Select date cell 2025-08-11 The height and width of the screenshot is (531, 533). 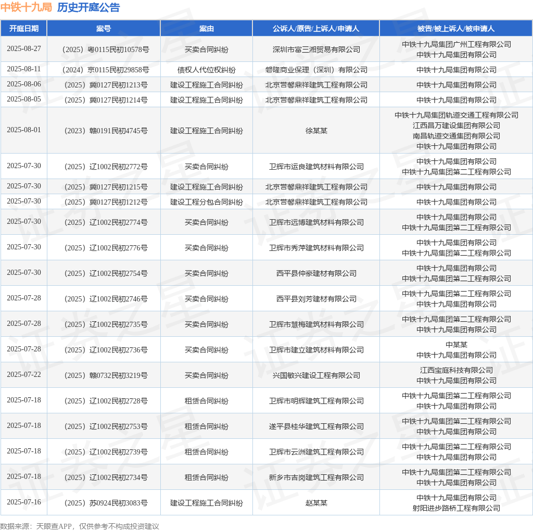point(24,69)
